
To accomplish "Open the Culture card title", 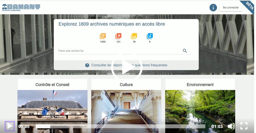I will (x=126, y=85).
